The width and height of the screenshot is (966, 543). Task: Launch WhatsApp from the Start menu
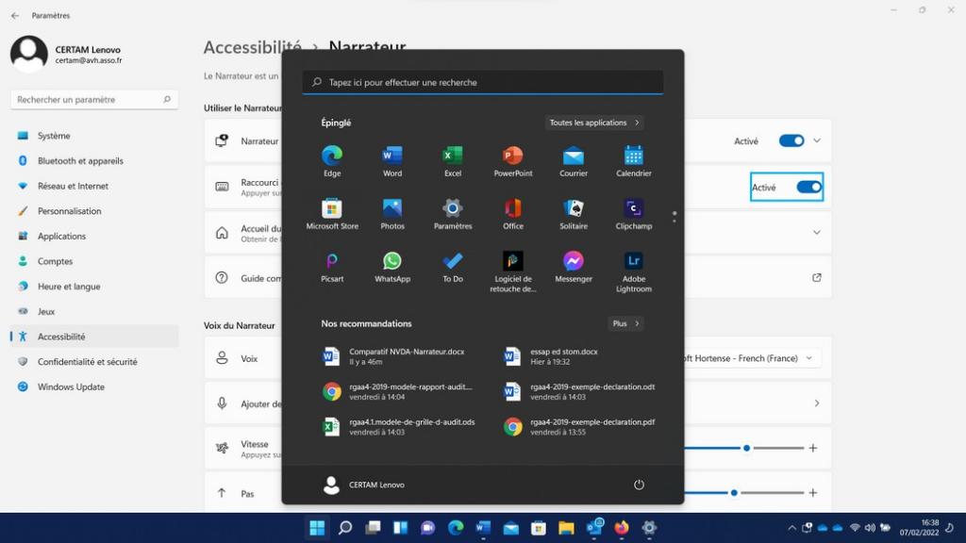coord(392,267)
